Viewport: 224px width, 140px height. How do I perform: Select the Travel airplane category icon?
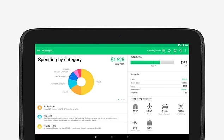pyautogui.click(x=149, y=106)
